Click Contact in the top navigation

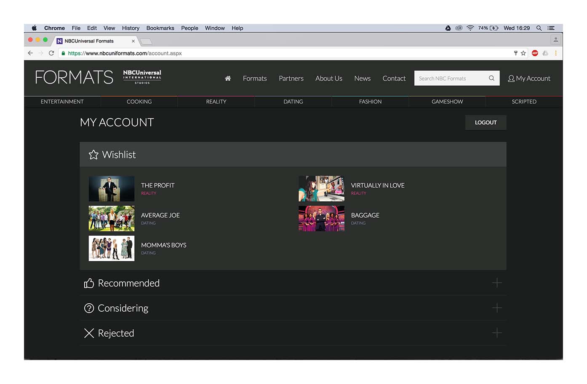pos(394,79)
